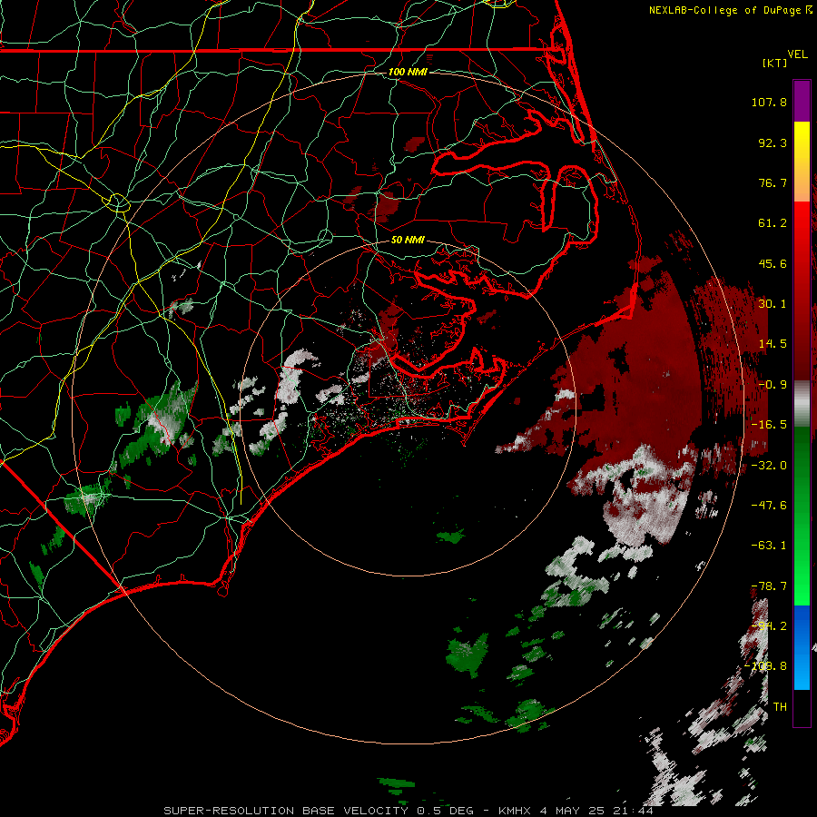The width and height of the screenshot is (817, 817).
Task: Click the NEXLAB-College of DuPage credit text
Action: 725,10
